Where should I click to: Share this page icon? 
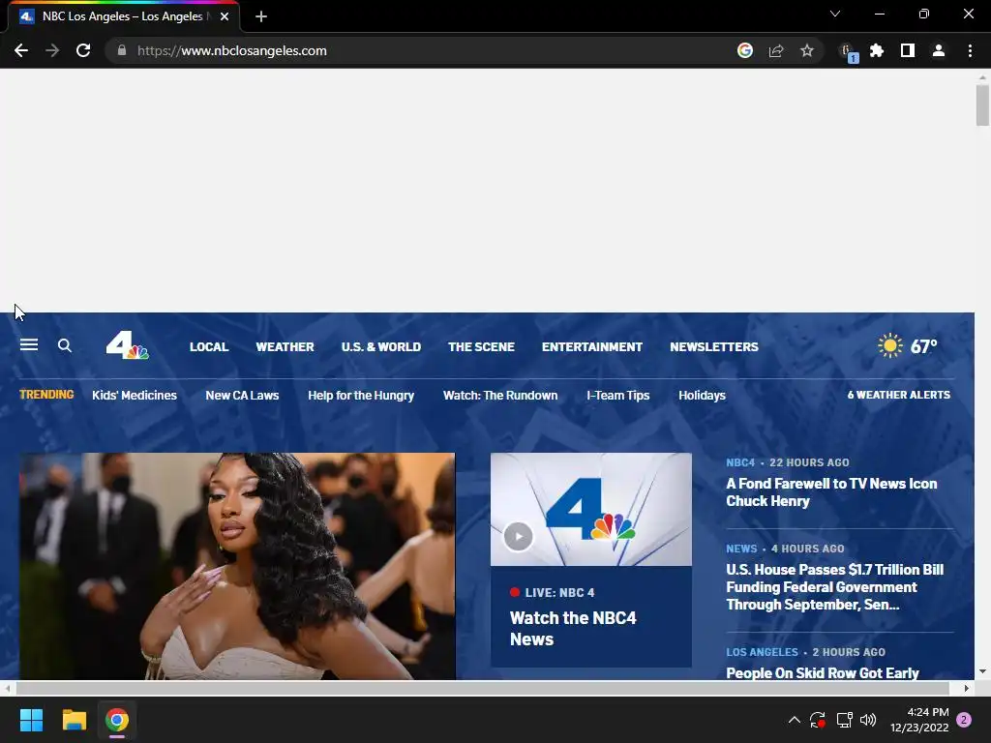pyautogui.click(x=776, y=50)
